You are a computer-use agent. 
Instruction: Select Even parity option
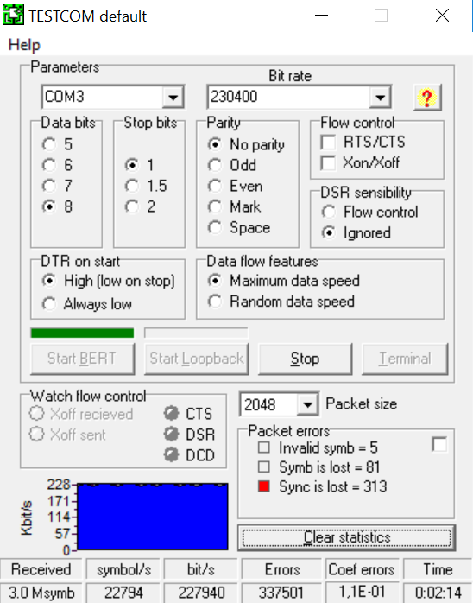coord(214,186)
